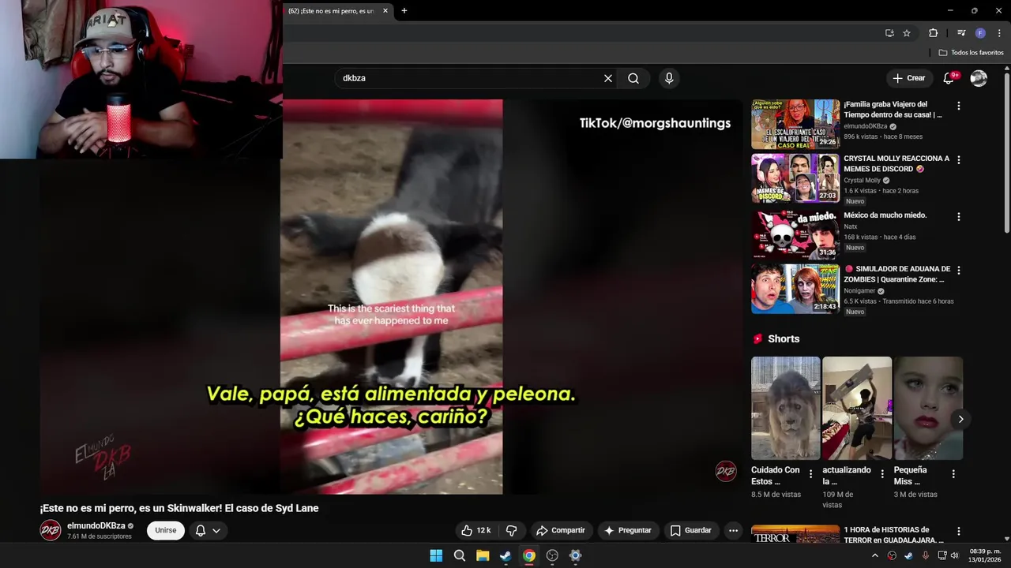This screenshot has height=568, width=1011.
Task: Show hidden system tray icons
Action: 874,555
